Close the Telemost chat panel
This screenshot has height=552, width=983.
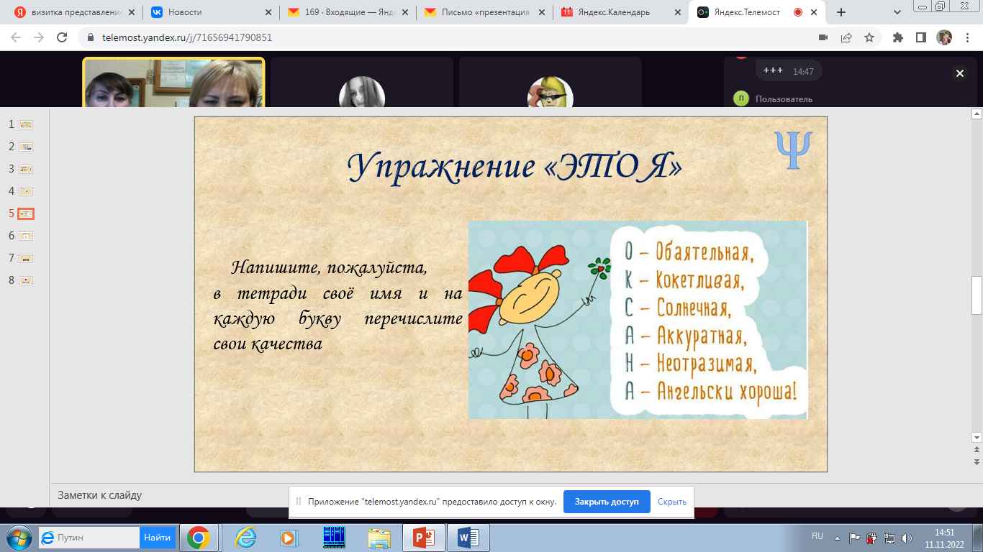(959, 73)
